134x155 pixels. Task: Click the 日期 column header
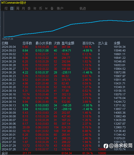(5, 43)
